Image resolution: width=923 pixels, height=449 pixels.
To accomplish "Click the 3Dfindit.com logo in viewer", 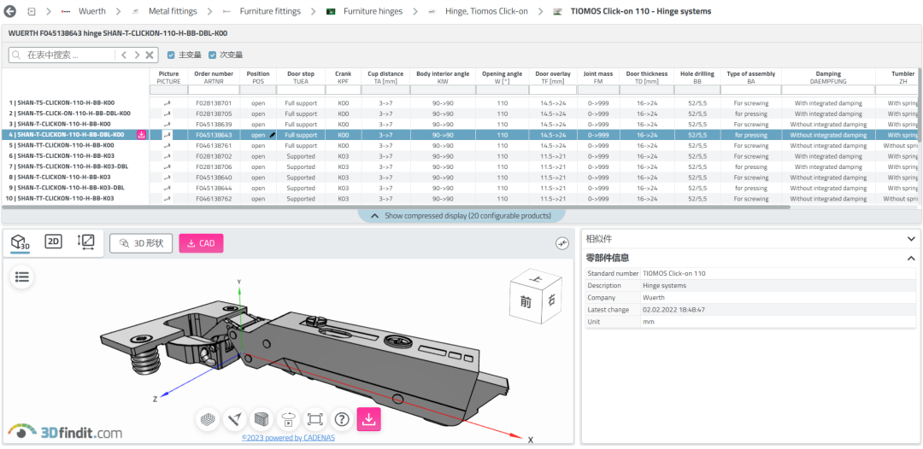I will [x=65, y=432].
